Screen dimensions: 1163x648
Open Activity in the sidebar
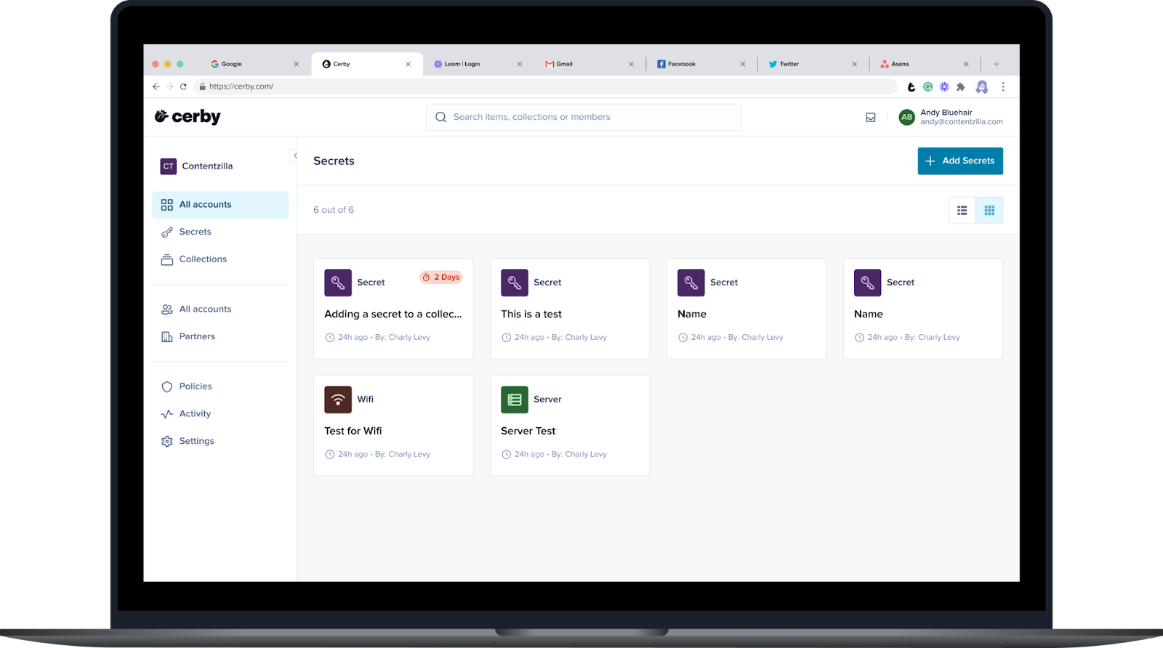tap(220, 414)
